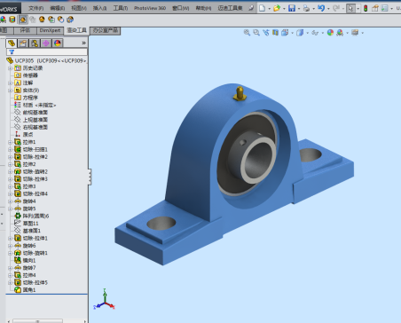Select the Zoom to Fit magnifier icon
Screen dimensions: 401x323
point(247,33)
